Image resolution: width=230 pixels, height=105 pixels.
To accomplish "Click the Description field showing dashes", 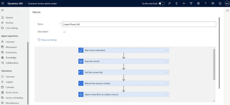I will click(x=64, y=32).
